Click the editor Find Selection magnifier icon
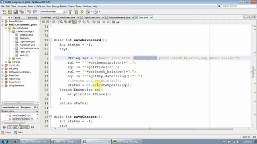Screen dimensions: 257x144 pos(61,22)
